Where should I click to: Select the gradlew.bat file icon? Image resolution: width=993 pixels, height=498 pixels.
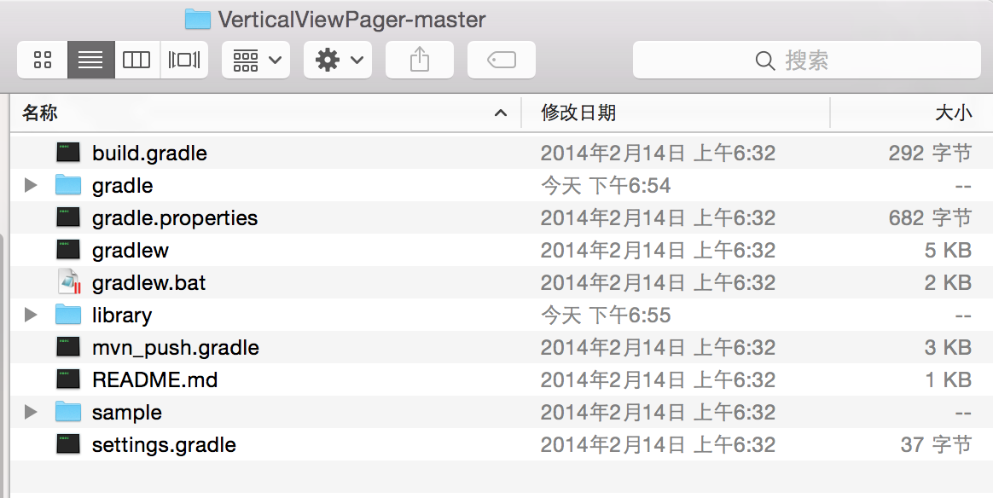(69, 282)
